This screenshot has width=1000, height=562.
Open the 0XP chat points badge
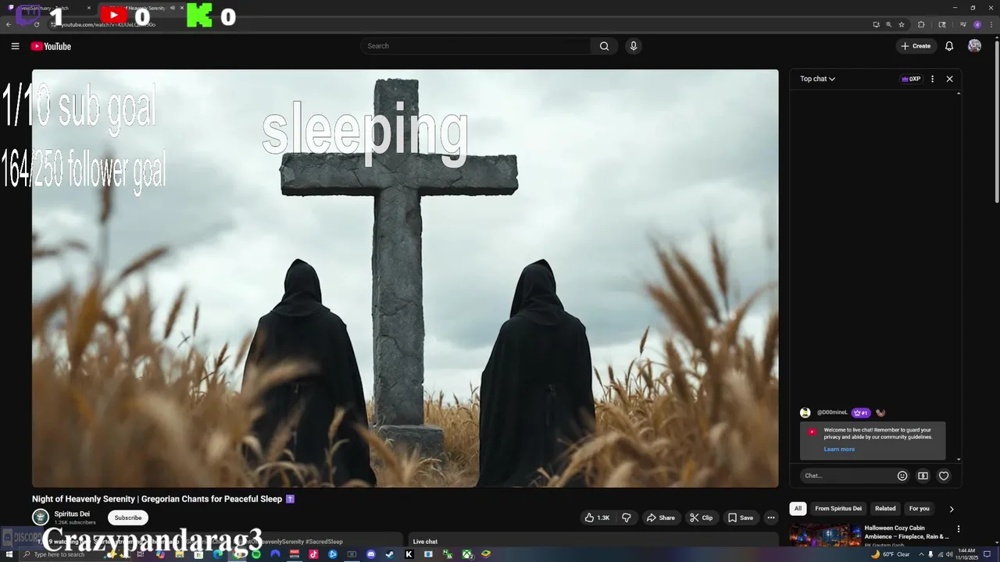tap(911, 79)
